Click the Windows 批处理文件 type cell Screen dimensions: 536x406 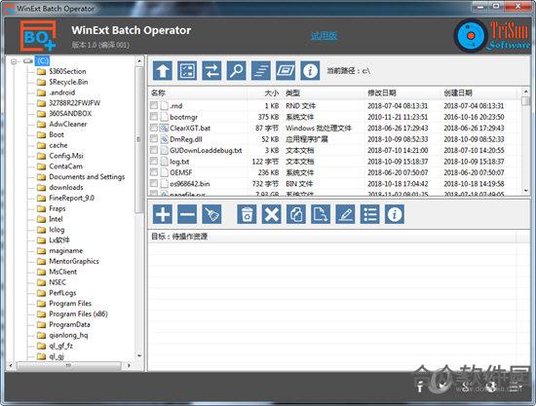pos(319,129)
